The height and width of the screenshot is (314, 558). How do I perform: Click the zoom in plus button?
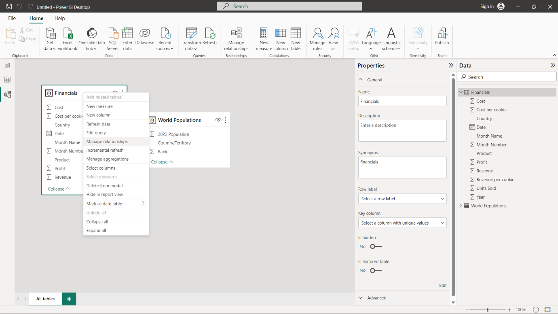pyautogui.click(x=509, y=310)
